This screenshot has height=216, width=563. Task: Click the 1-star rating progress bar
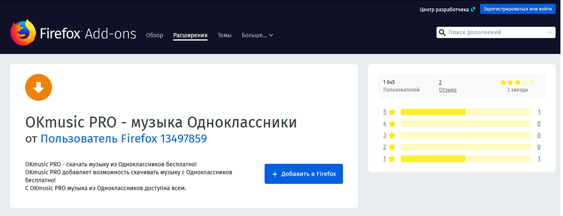click(465, 159)
